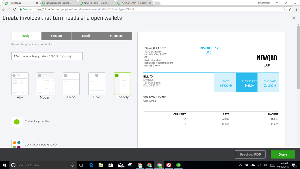Click the muted volume tray icon
Image resolution: width=300 pixels, height=169 pixels.
tap(265, 165)
